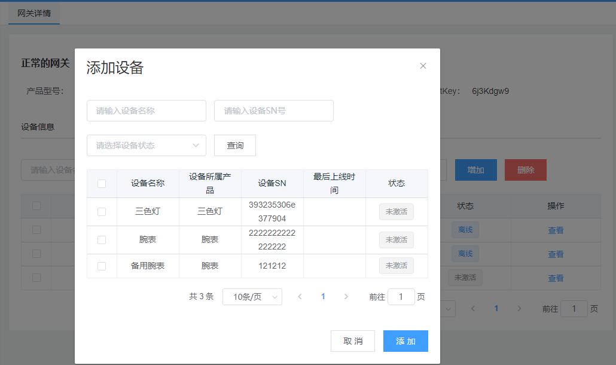Switch to the 网关详情 tab
Viewport: 616px width, 365px height.
tap(34, 13)
